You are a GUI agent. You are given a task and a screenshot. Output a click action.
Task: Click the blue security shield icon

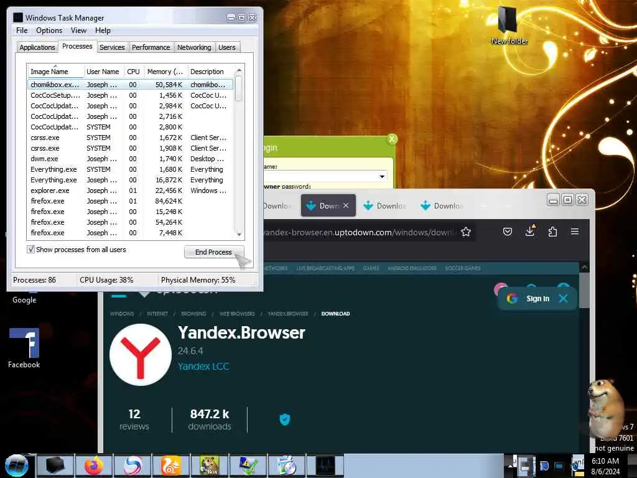point(285,419)
